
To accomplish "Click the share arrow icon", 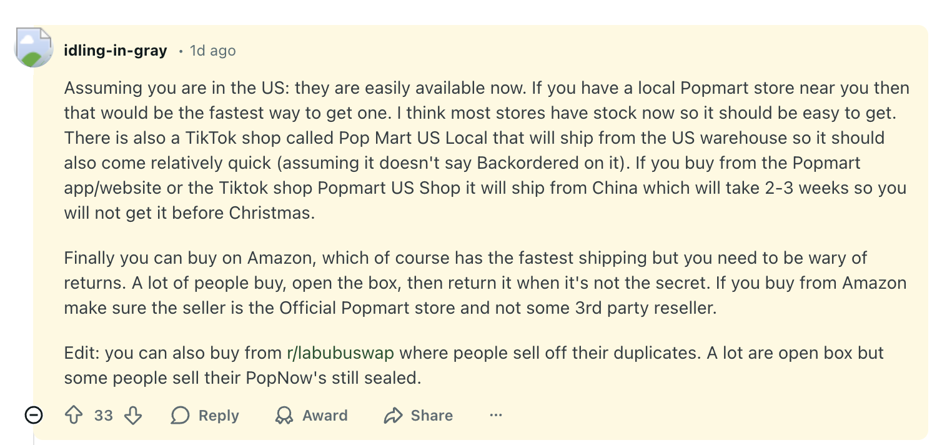I will tap(394, 416).
